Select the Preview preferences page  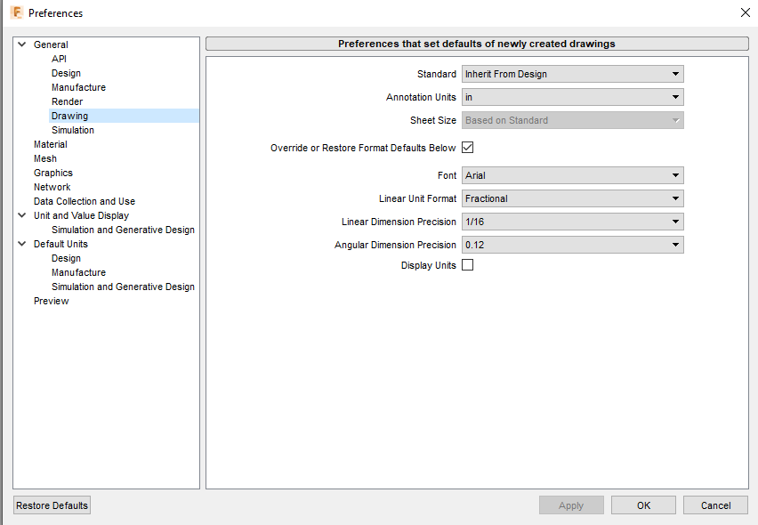51,301
